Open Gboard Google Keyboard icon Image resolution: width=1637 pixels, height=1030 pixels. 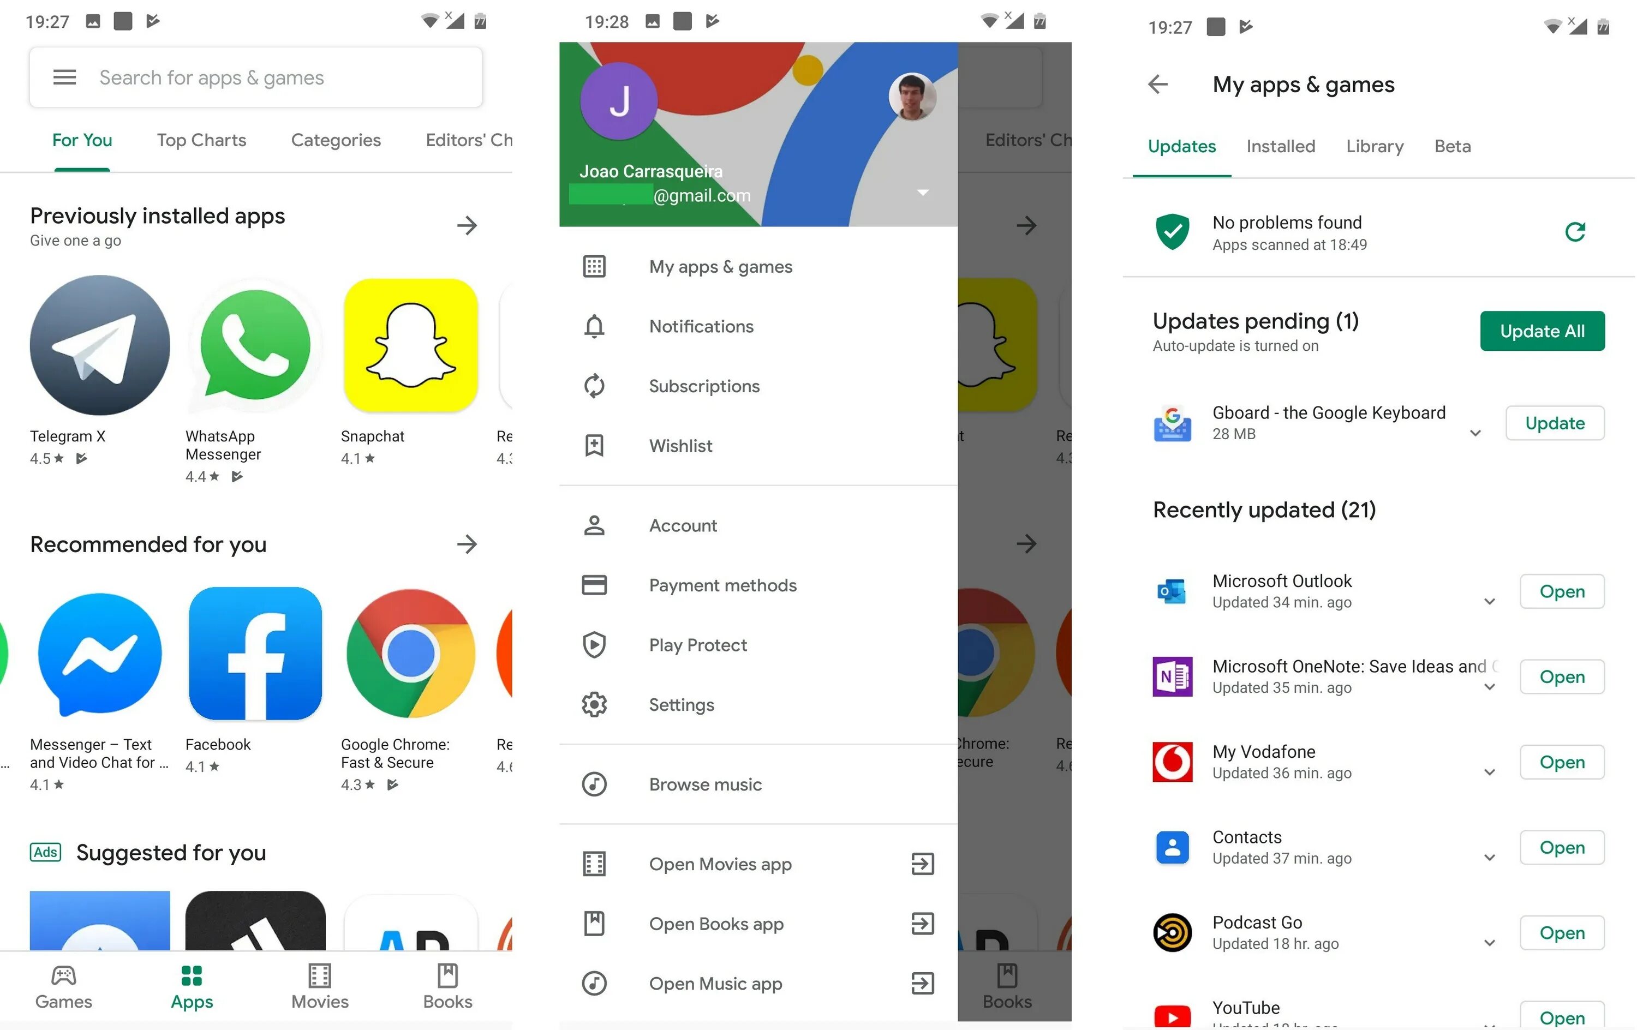point(1172,422)
